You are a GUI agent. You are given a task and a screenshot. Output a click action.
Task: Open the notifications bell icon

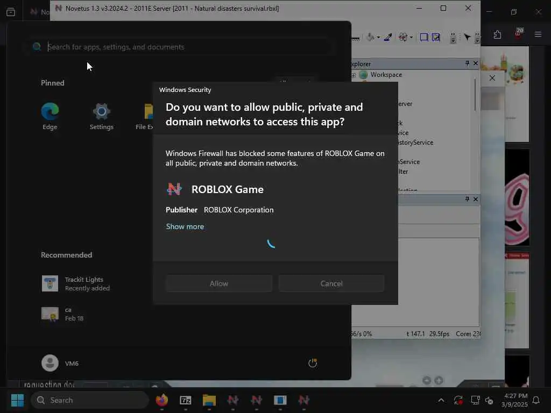536,400
